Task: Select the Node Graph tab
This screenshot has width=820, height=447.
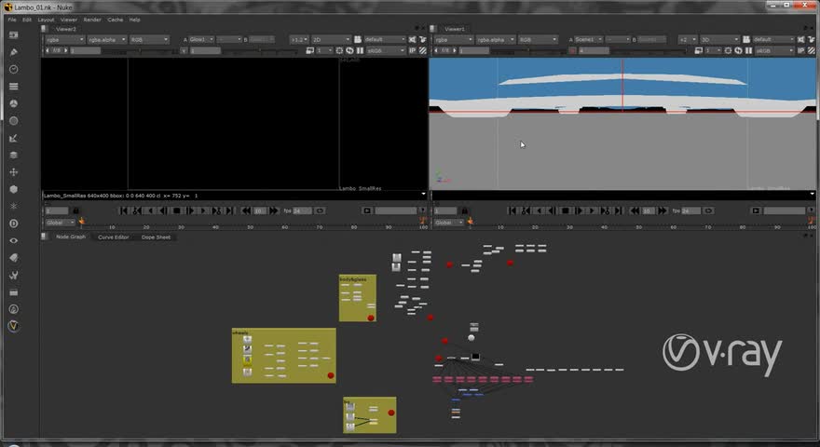Action: [x=71, y=237]
